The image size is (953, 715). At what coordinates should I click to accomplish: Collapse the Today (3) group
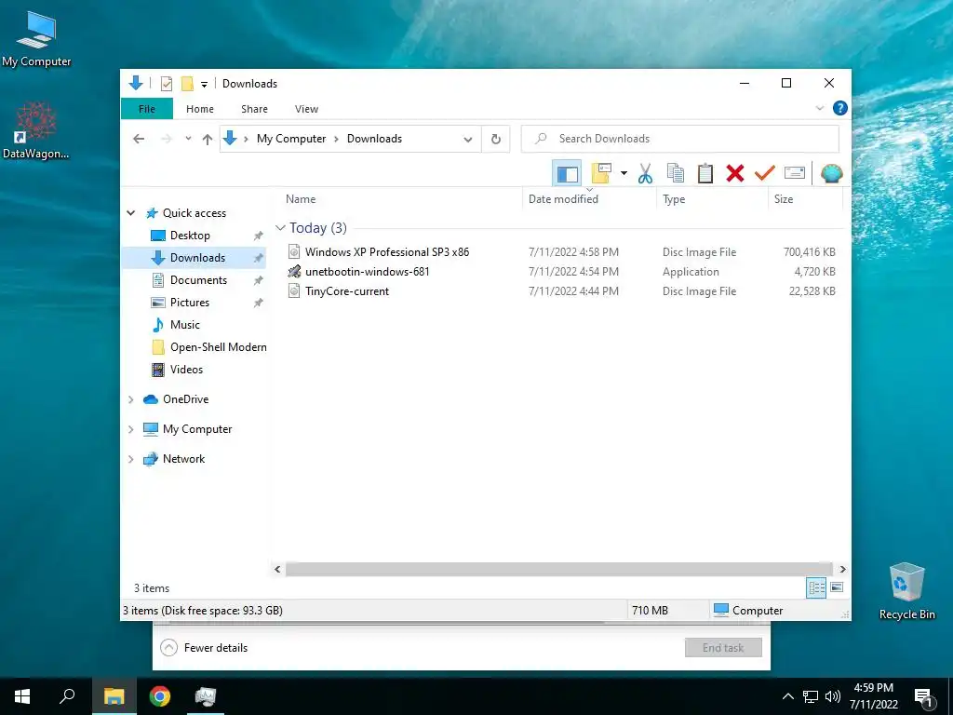click(x=280, y=228)
